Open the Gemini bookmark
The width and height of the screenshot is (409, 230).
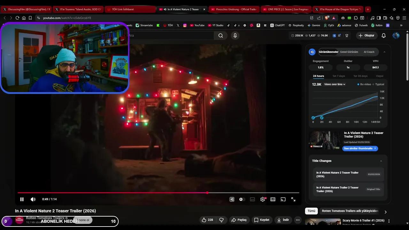[313, 25]
